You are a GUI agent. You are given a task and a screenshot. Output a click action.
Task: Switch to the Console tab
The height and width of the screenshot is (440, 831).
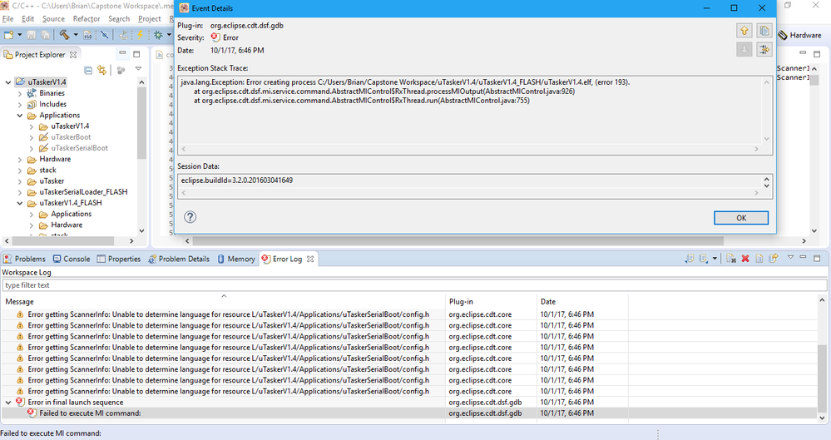(x=72, y=259)
